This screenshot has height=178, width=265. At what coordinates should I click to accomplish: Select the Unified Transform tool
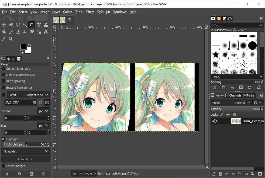pos(39,25)
